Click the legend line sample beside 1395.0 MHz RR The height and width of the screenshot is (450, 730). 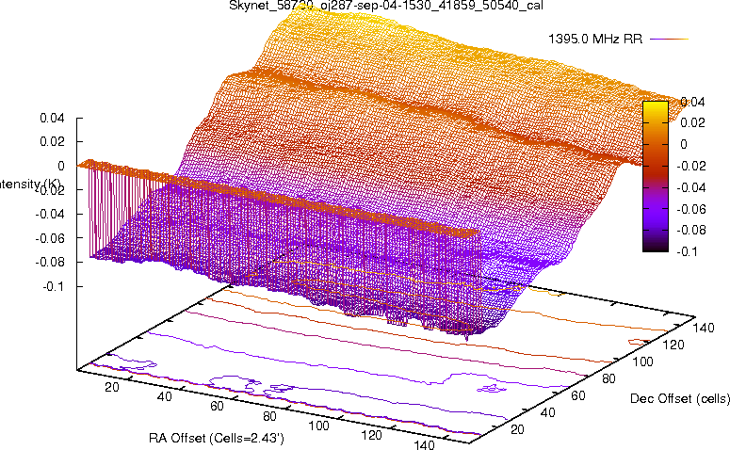pyautogui.click(x=669, y=40)
